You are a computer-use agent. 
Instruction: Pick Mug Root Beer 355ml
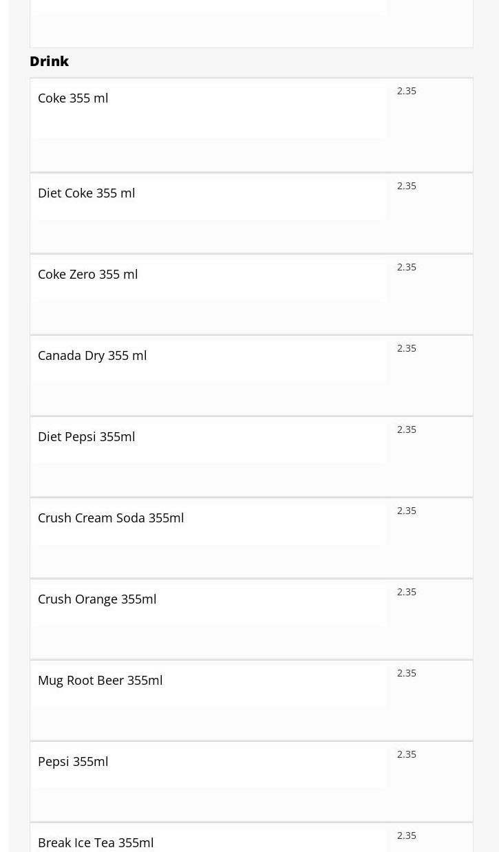click(100, 681)
